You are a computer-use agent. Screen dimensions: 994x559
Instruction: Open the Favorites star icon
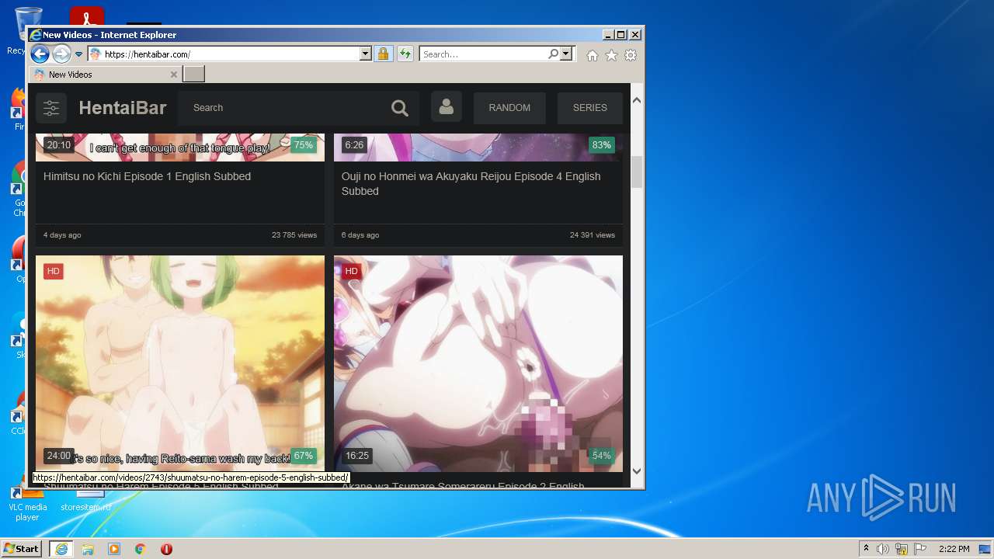(611, 55)
